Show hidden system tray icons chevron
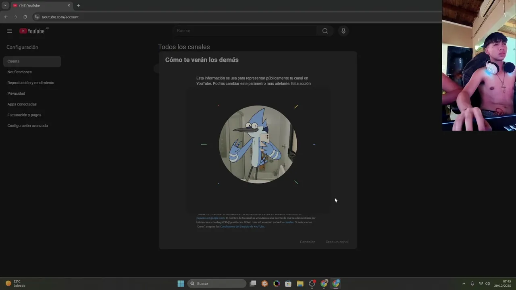 point(464,284)
